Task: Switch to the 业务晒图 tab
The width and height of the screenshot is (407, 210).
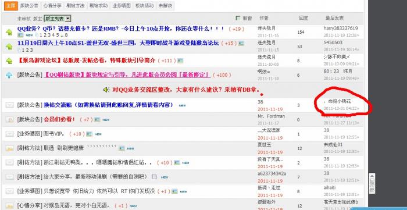Action: [x=122, y=5]
